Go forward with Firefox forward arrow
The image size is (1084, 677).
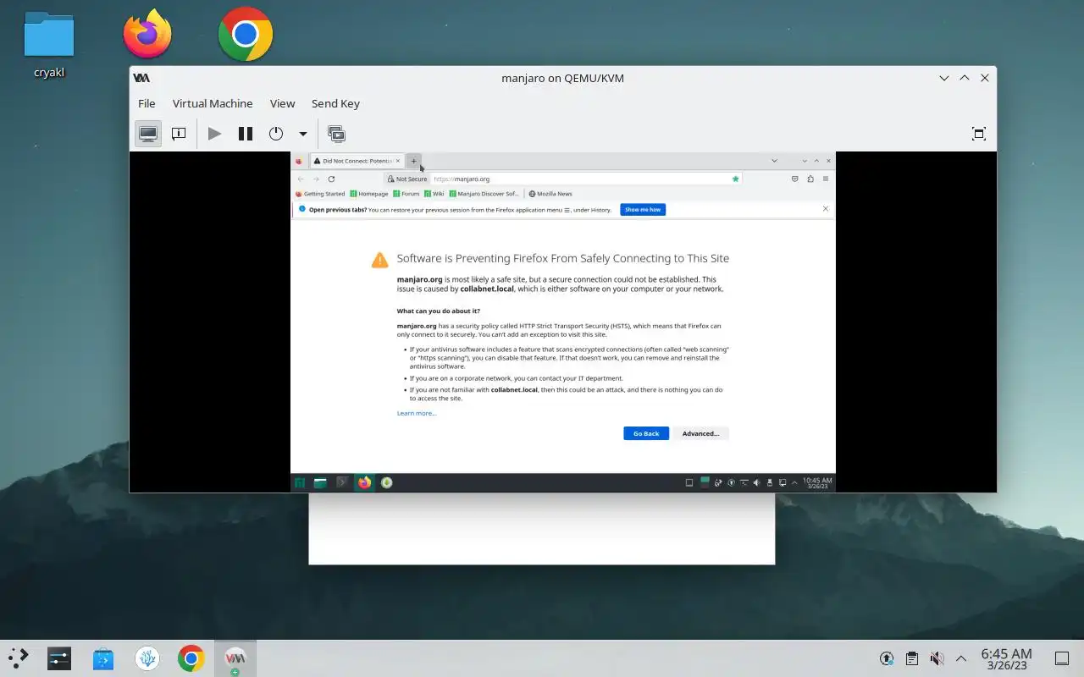pos(316,179)
